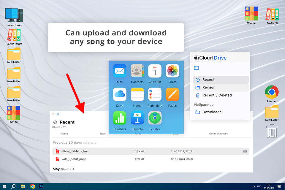This screenshot has width=285, height=190.
Task: Open the Calendar app icon
Action: click(x=155, y=71)
